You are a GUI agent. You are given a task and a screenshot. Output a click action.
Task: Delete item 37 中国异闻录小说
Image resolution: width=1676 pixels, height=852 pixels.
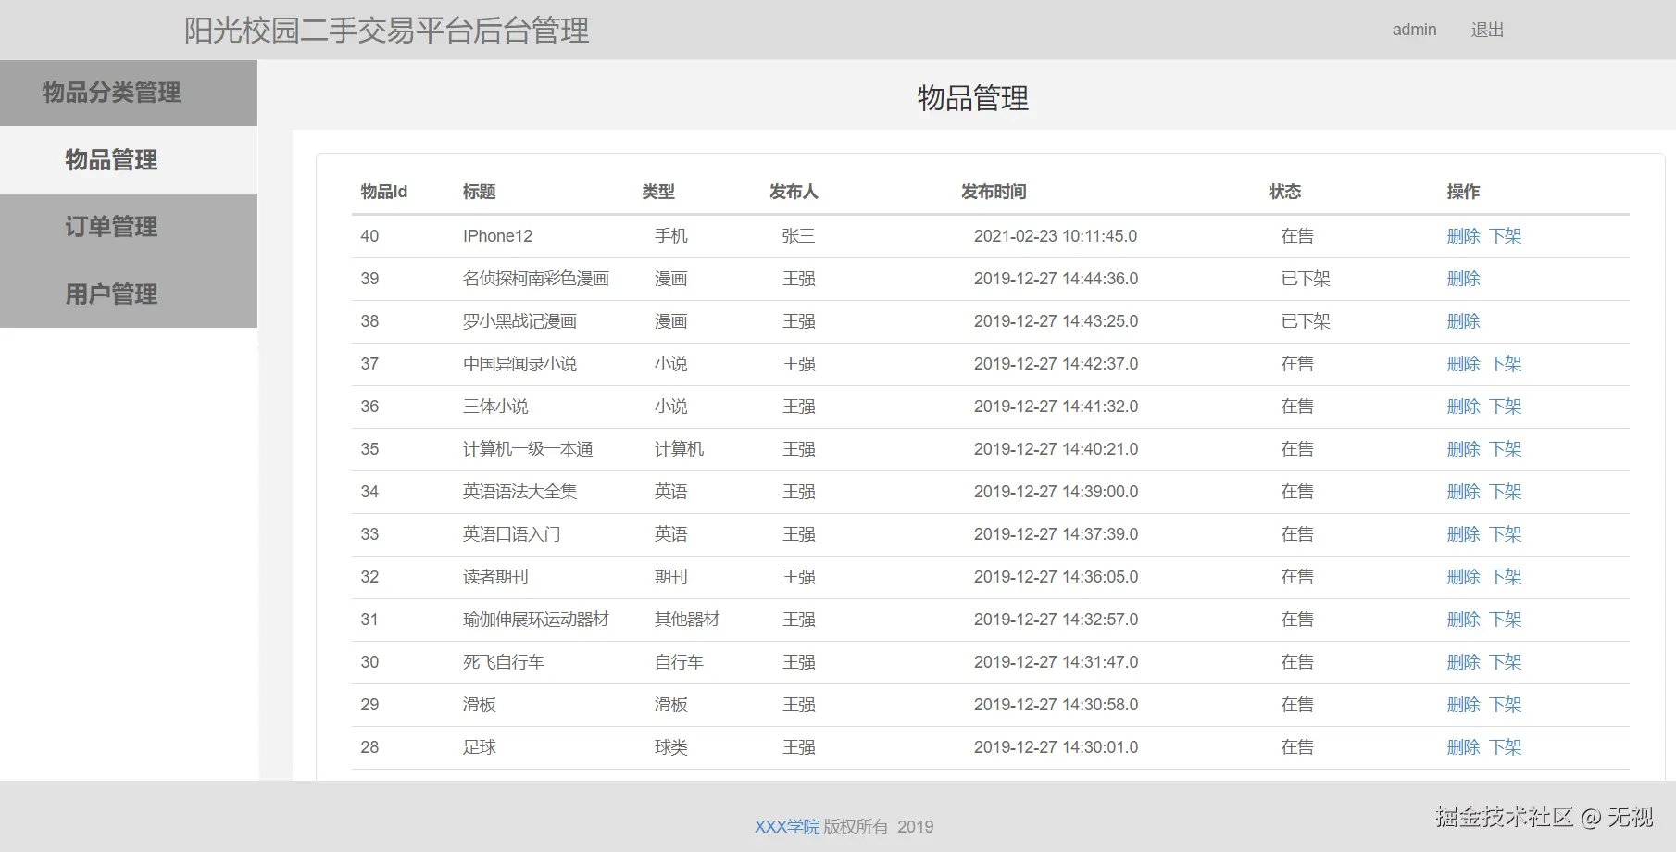[1463, 364]
